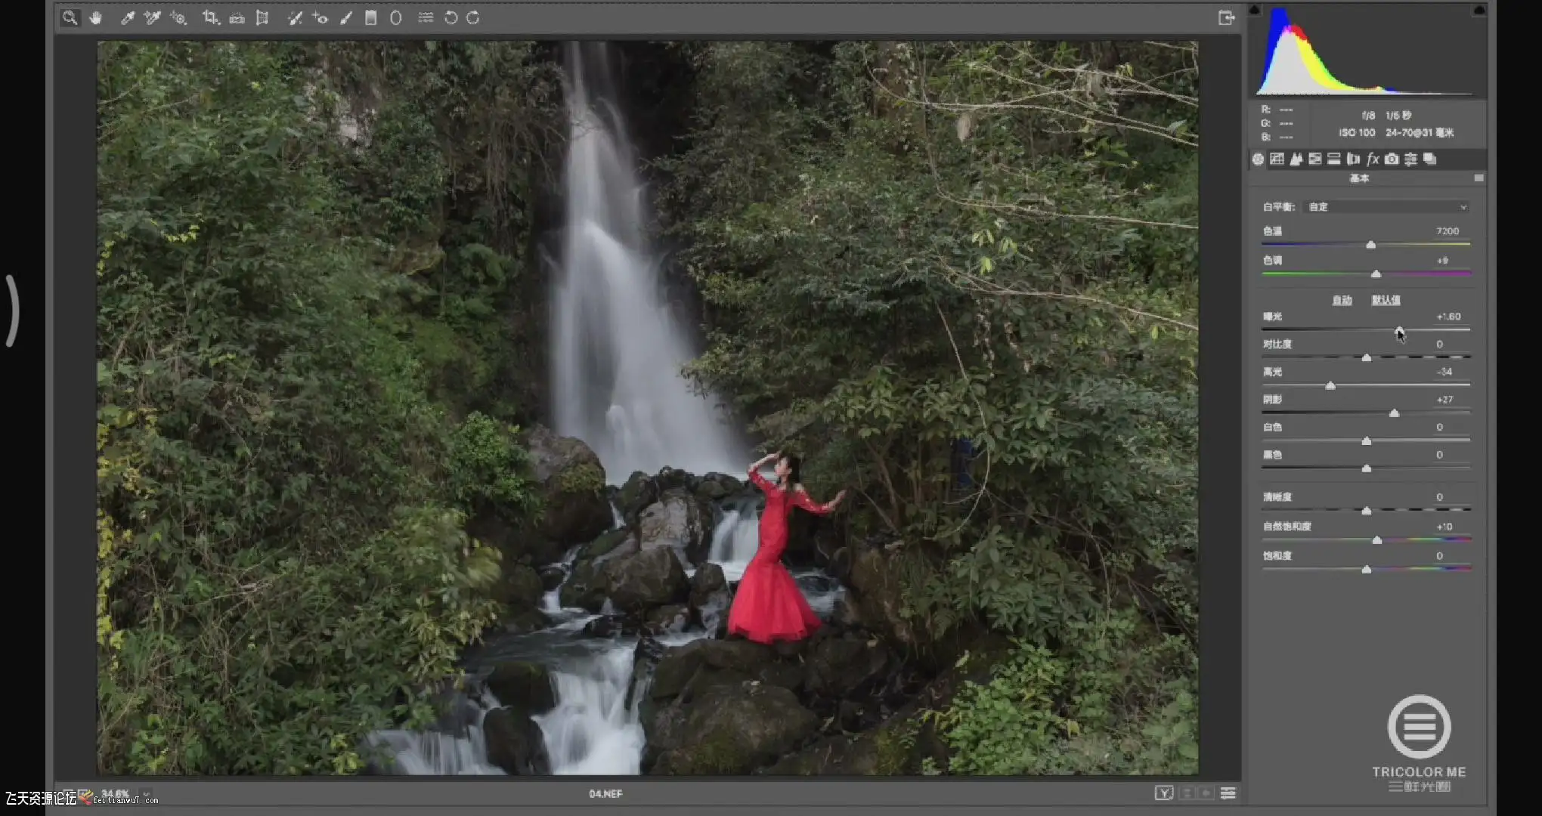Open the Camera Calibration panel tab
The image size is (1542, 816).
(x=1392, y=159)
